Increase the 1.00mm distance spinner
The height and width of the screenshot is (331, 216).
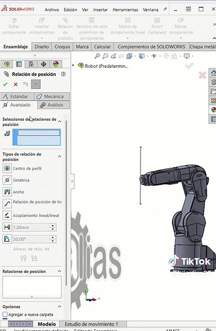pyautogui.click(x=53, y=226)
